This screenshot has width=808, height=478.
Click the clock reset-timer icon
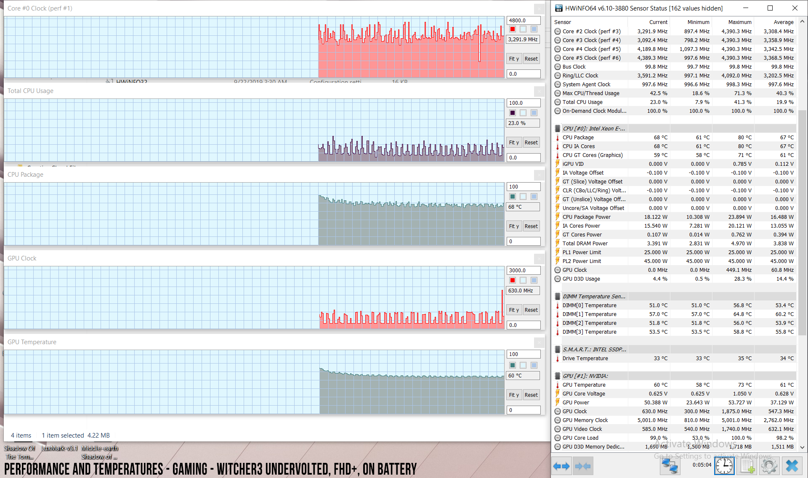724,466
